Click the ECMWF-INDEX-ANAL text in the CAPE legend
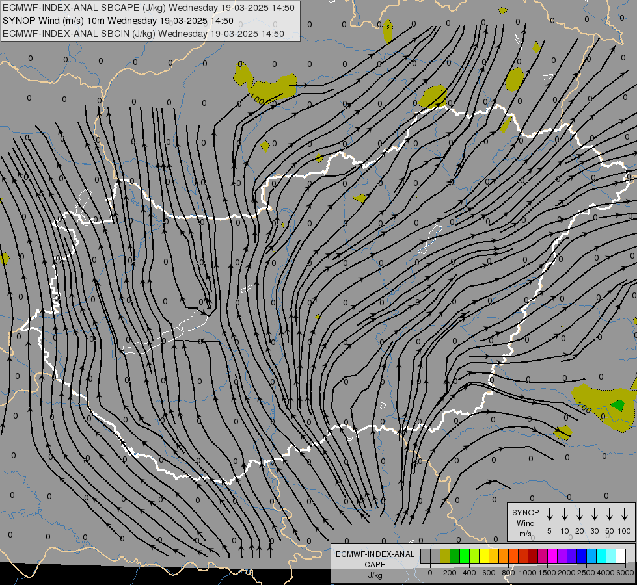This screenshot has height=585, width=637. [x=375, y=554]
